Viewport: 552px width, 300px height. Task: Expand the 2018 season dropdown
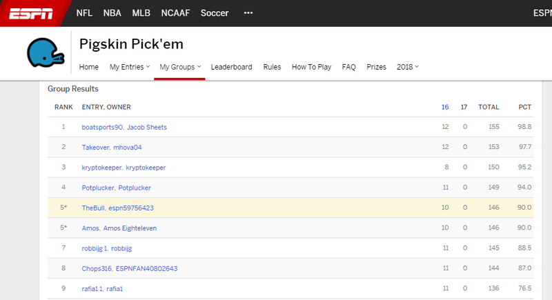pos(407,67)
